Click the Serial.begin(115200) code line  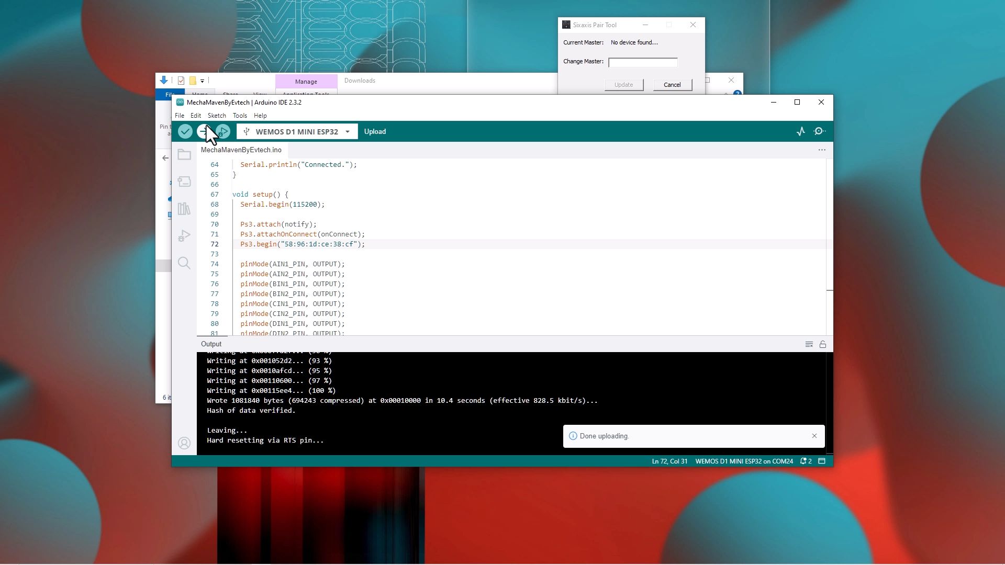(283, 205)
